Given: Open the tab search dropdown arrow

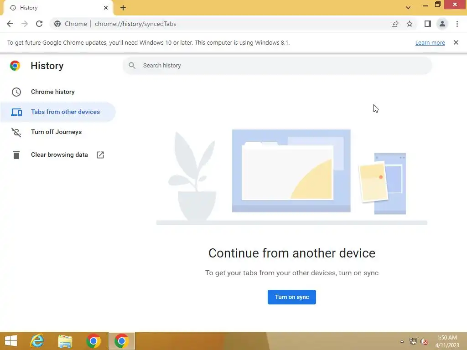Looking at the screenshot, I should tap(408, 7).
